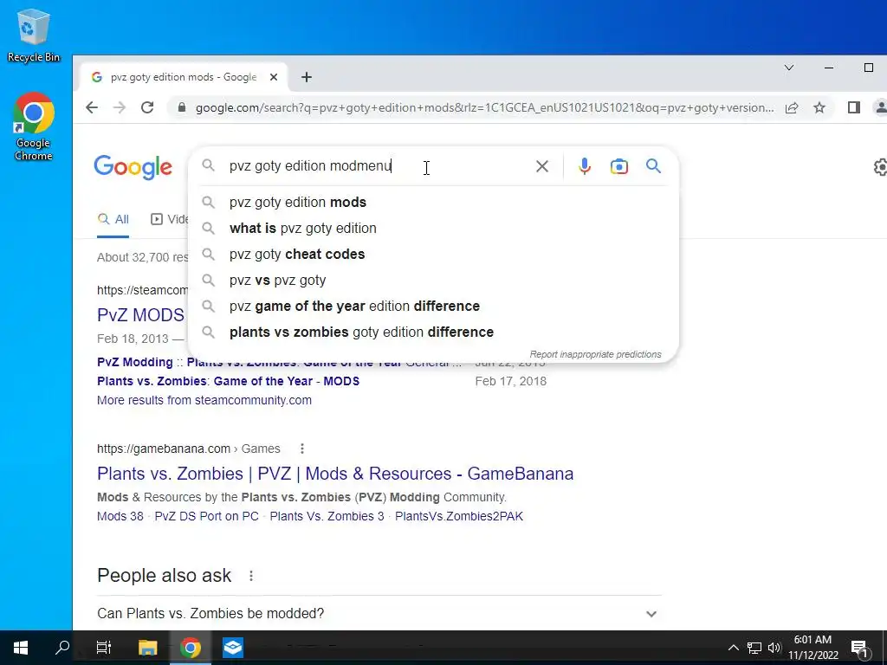Open 'Plants vs. Zombies: Game of the Year - MODS'
887x665 pixels.
click(228, 381)
